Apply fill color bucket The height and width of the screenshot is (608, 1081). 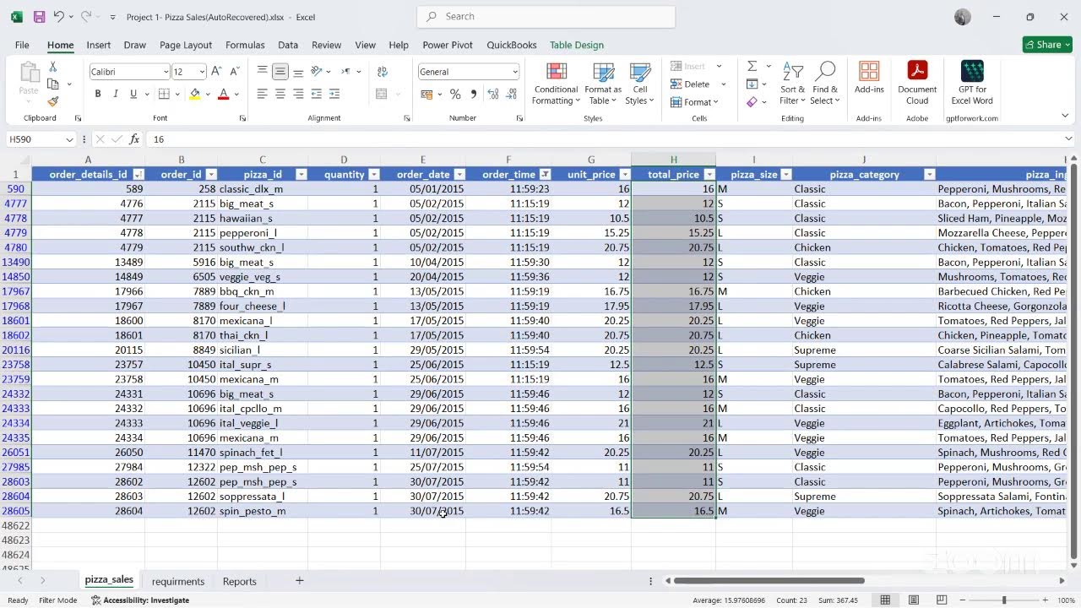195,94
